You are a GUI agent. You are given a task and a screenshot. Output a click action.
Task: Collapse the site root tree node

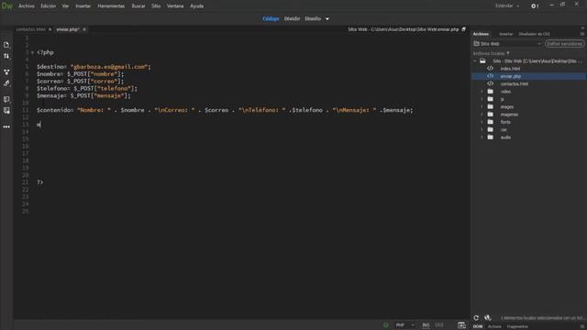click(x=475, y=61)
